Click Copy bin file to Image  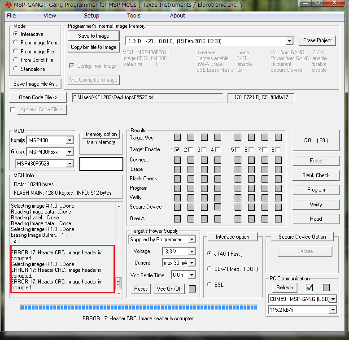(x=93, y=47)
